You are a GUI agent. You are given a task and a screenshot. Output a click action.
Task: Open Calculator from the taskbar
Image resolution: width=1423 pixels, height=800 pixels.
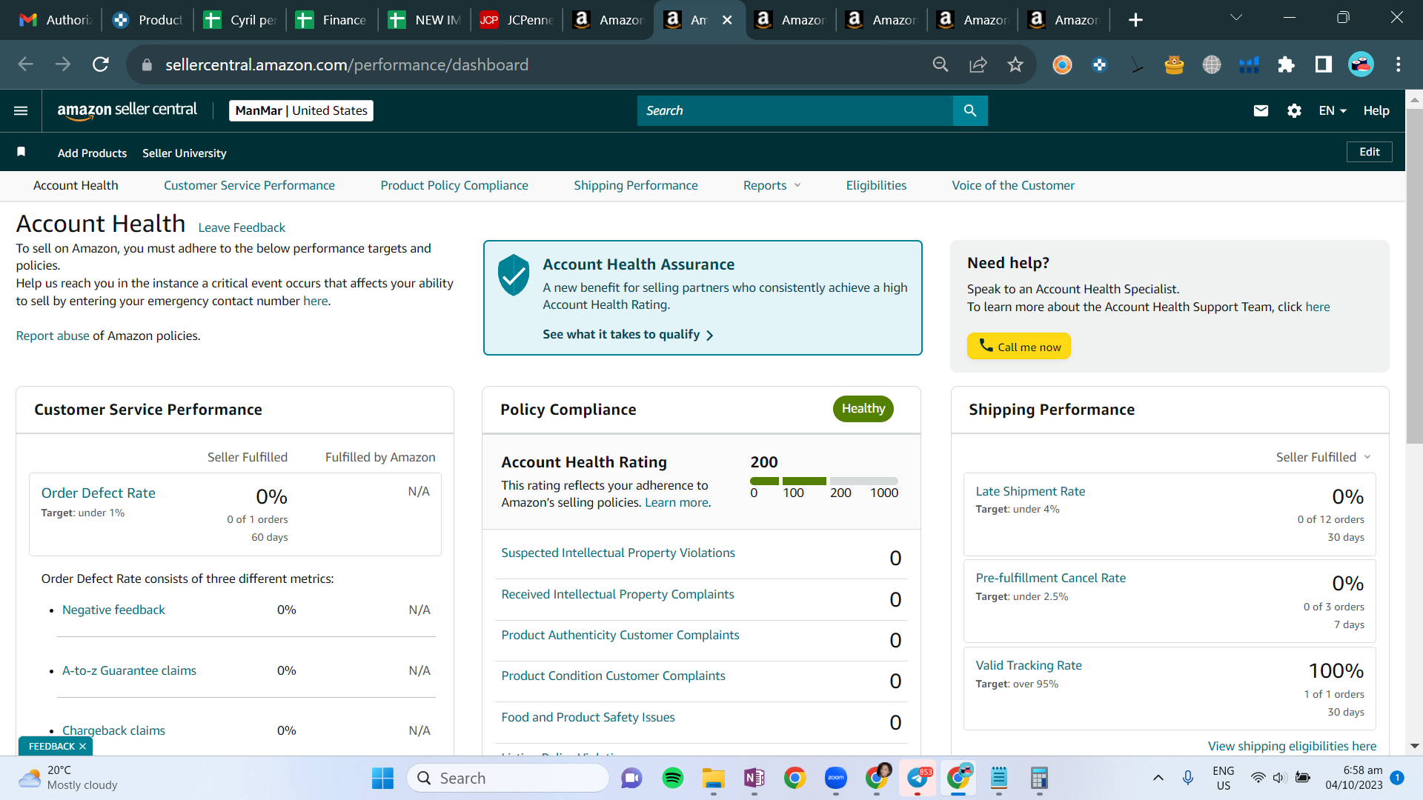(1040, 779)
